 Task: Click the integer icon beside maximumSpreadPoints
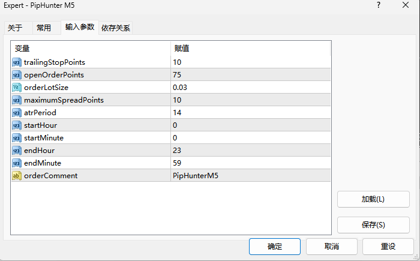(x=17, y=100)
